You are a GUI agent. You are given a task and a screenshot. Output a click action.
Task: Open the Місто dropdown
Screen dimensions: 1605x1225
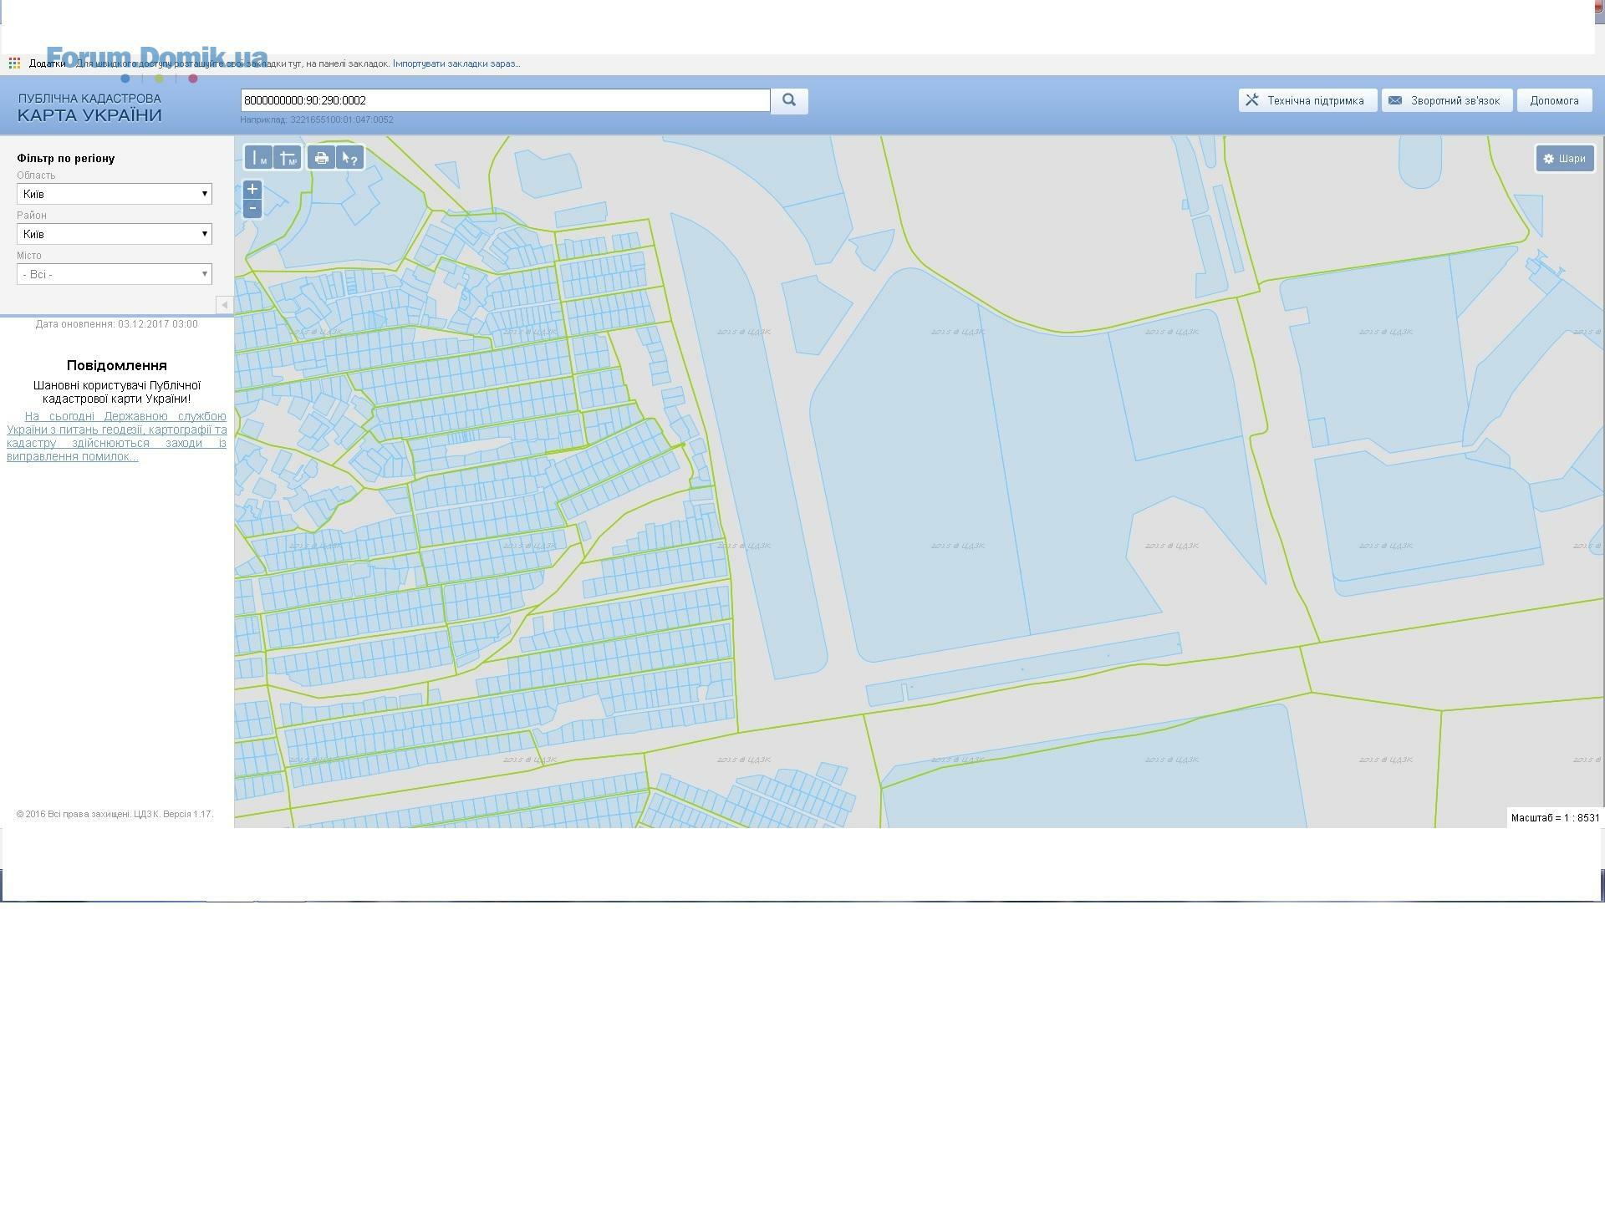pos(115,274)
